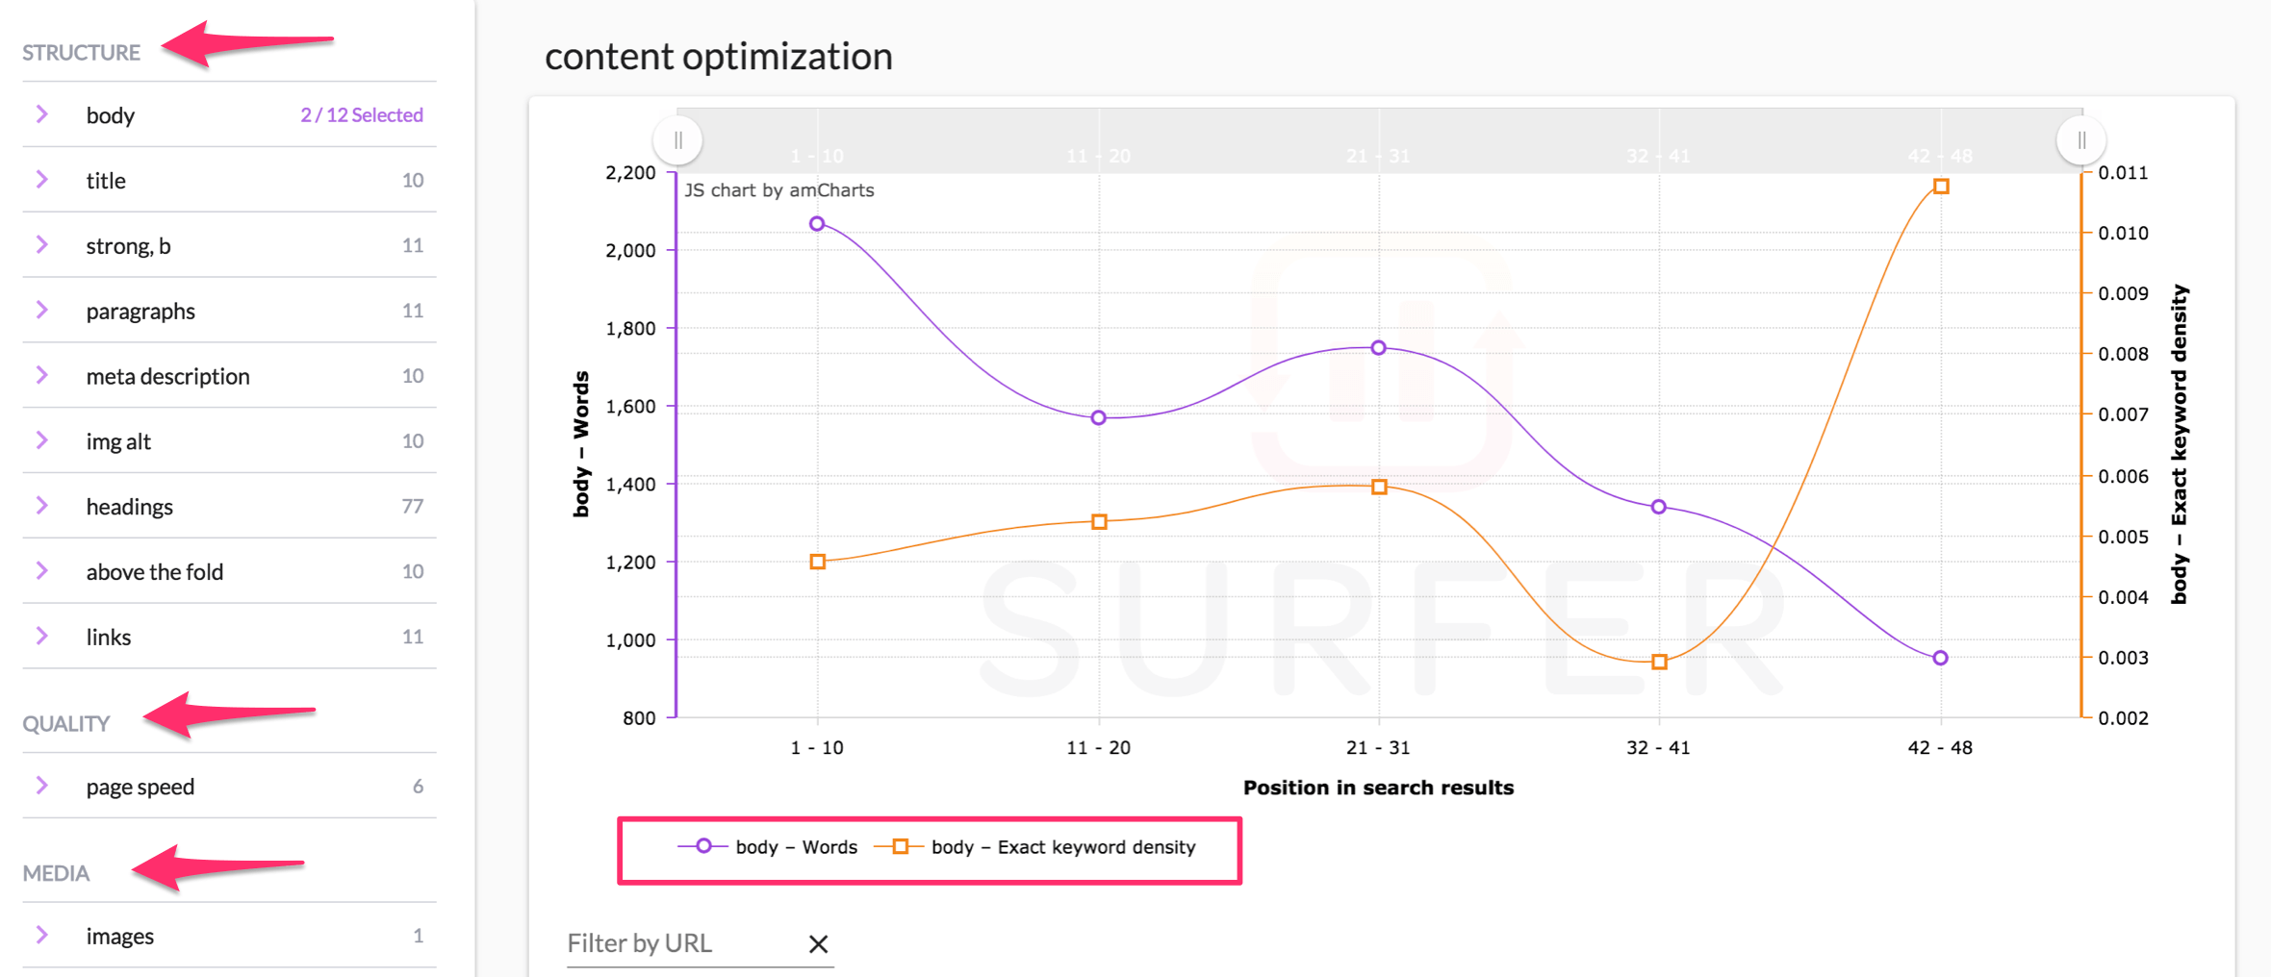Click the 2 / 12 Selected label
This screenshot has height=977, width=2271.
[362, 115]
